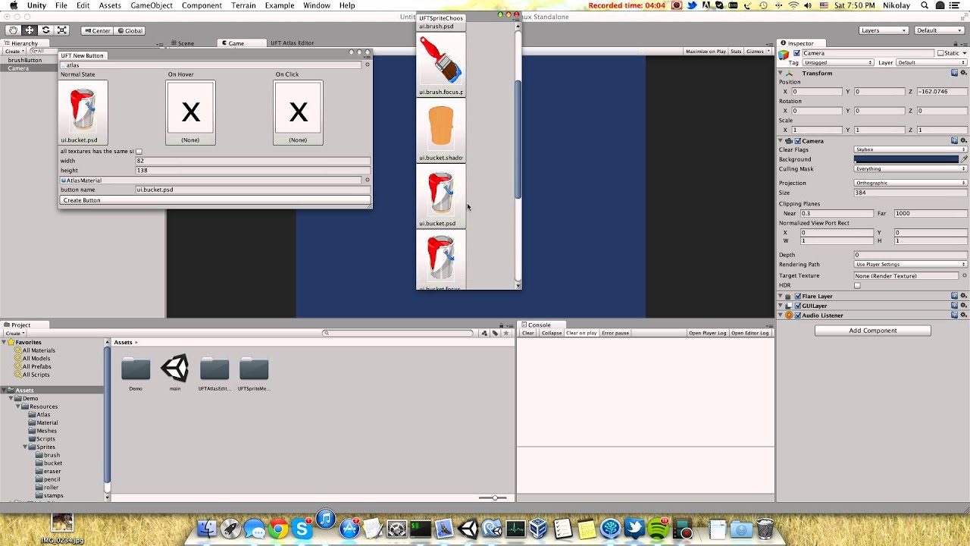Click the Background color swatch
This screenshot has width=970, height=546.
906,159
